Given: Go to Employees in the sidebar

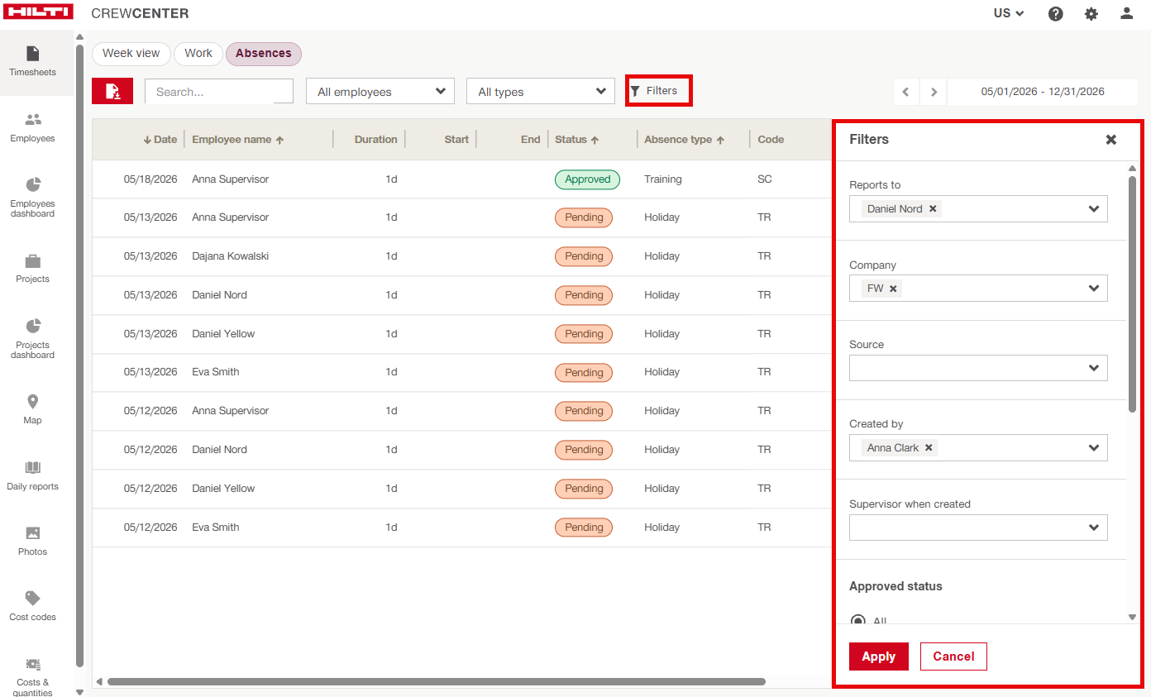Looking at the screenshot, I should (33, 128).
